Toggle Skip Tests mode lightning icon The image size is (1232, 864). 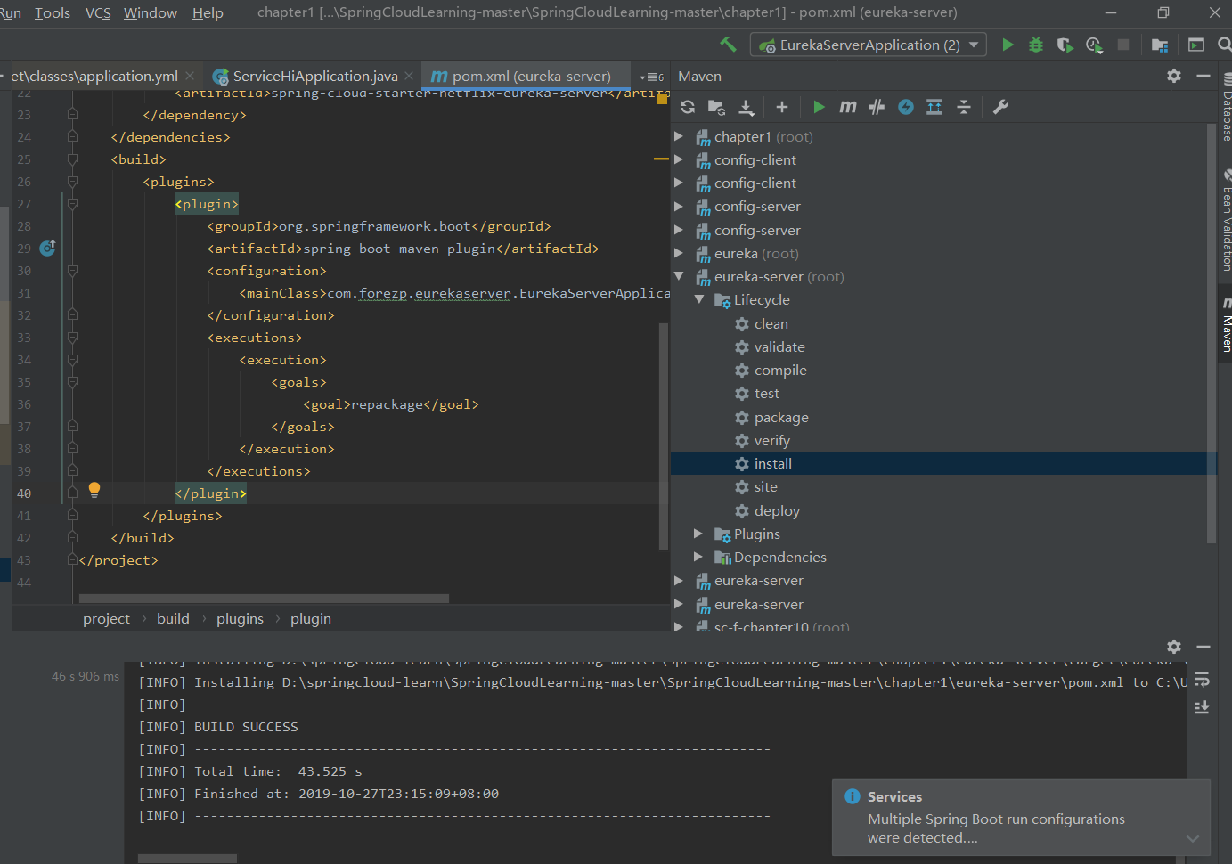coord(906,107)
